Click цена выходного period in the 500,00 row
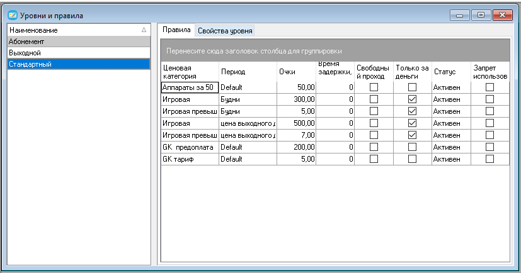 click(248, 123)
